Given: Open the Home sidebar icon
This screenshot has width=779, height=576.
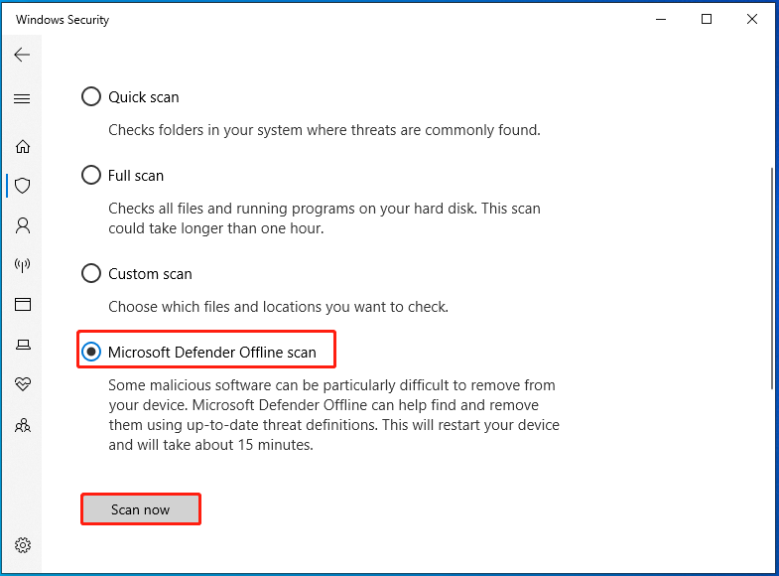Looking at the screenshot, I should [x=23, y=146].
